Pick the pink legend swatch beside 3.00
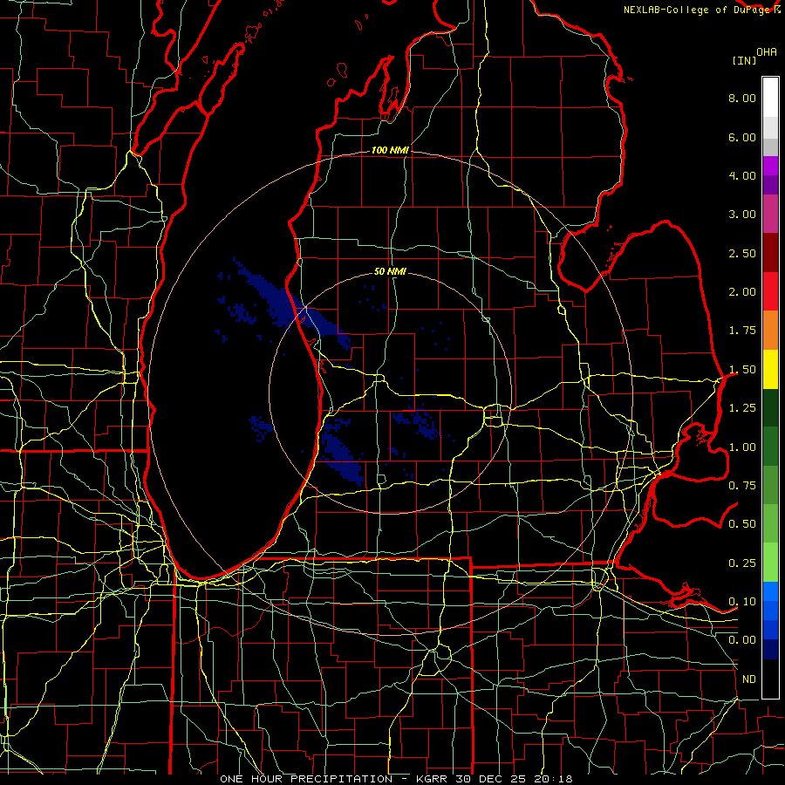785x785 pixels. pyautogui.click(x=770, y=214)
